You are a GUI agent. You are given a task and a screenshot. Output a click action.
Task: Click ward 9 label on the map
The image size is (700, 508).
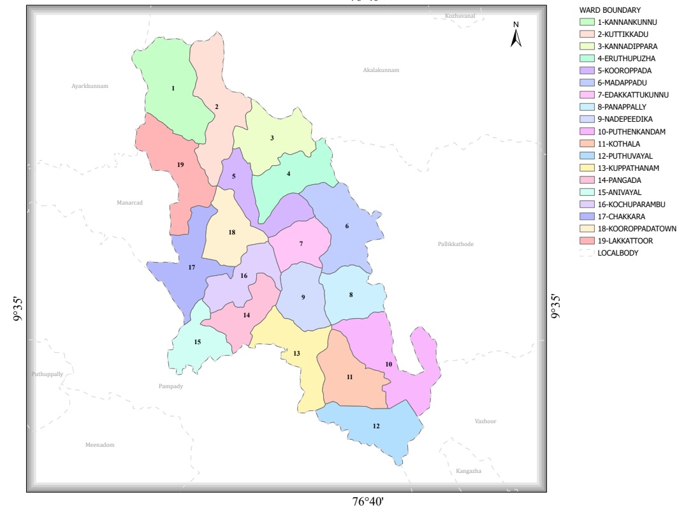click(x=303, y=297)
